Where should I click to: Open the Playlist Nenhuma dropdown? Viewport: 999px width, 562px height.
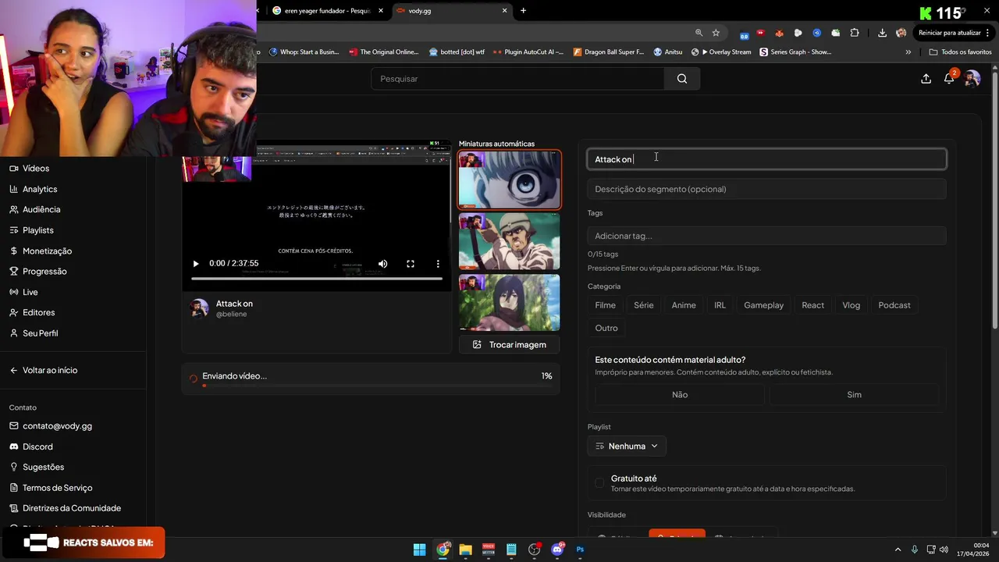tap(627, 446)
